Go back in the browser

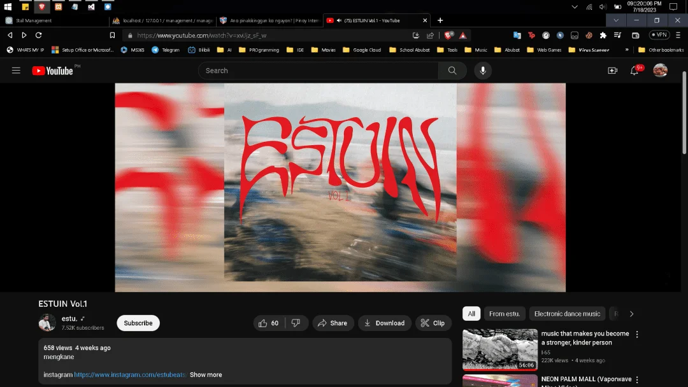[10, 35]
